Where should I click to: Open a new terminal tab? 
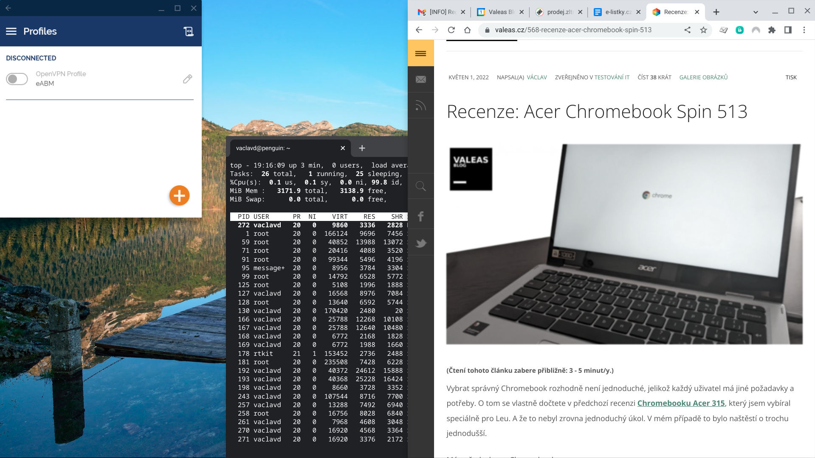[362, 148]
